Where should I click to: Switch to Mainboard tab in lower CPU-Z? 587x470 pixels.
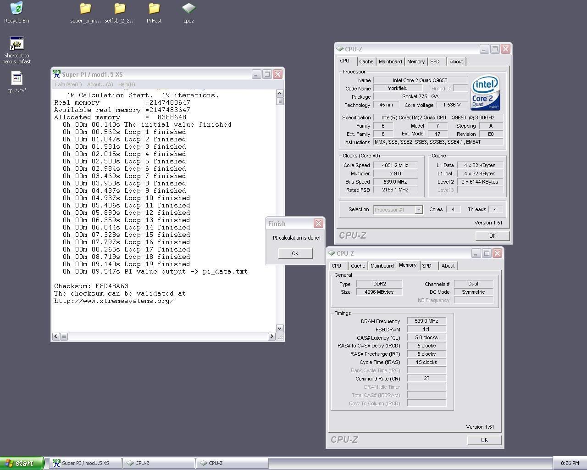[x=382, y=266]
